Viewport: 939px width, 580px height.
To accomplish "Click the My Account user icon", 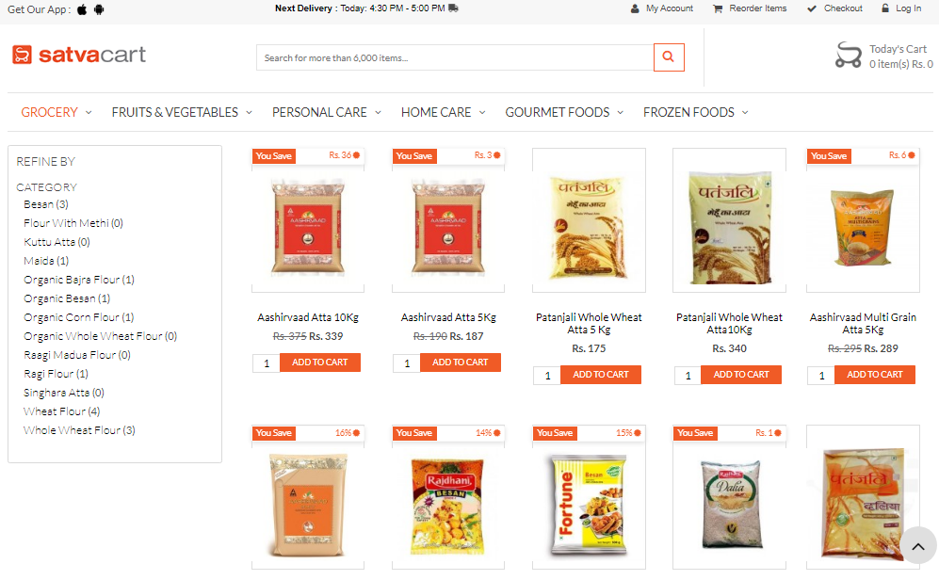I will tap(635, 9).
